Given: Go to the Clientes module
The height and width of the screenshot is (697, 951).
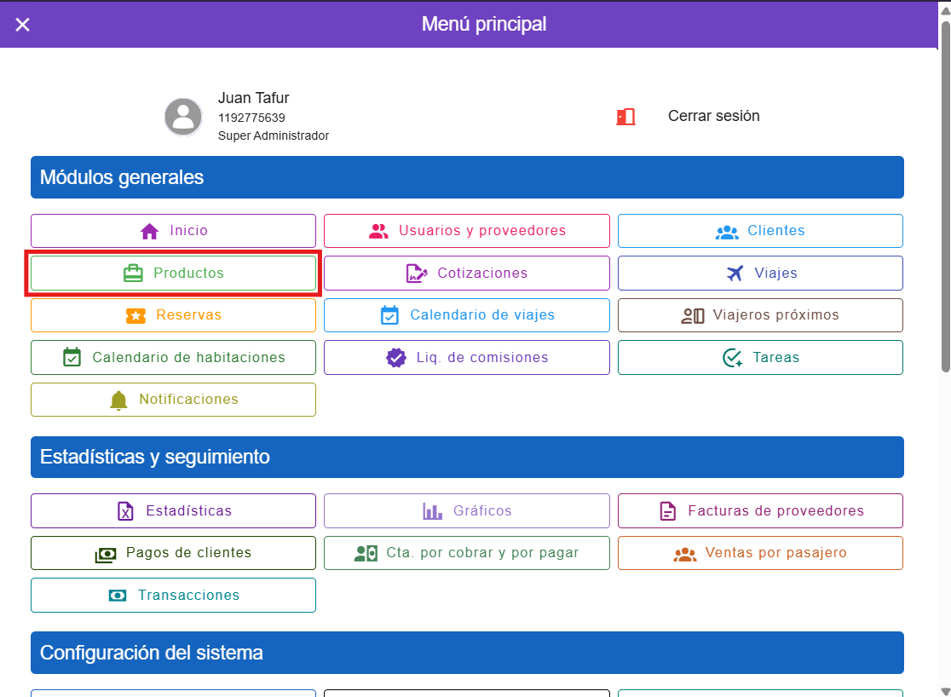Looking at the screenshot, I should [759, 231].
